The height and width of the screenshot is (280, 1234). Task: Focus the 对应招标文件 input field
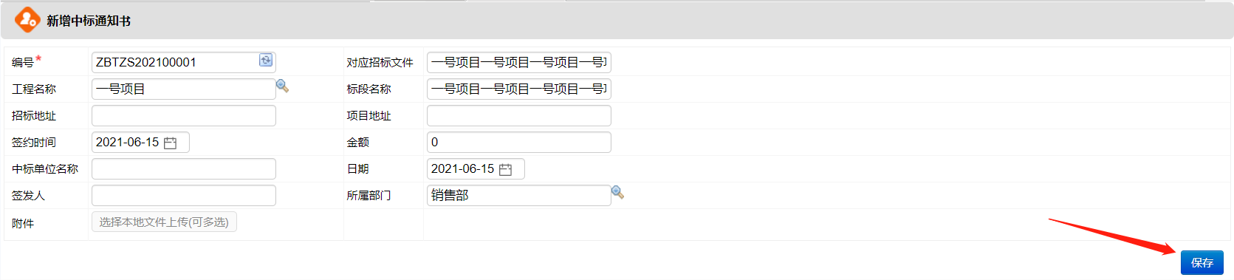click(518, 62)
